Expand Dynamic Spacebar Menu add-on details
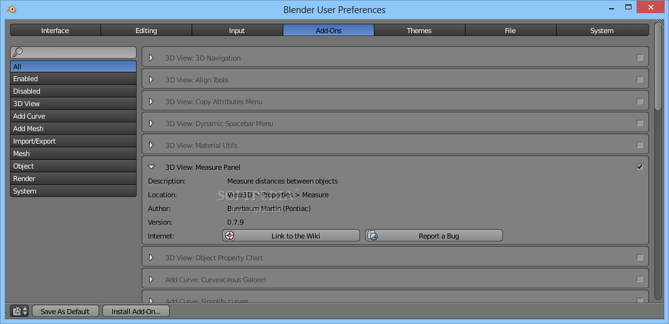The height and width of the screenshot is (324, 669). [x=151, y=123]
